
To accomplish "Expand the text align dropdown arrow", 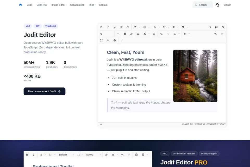I will point(179,34).
